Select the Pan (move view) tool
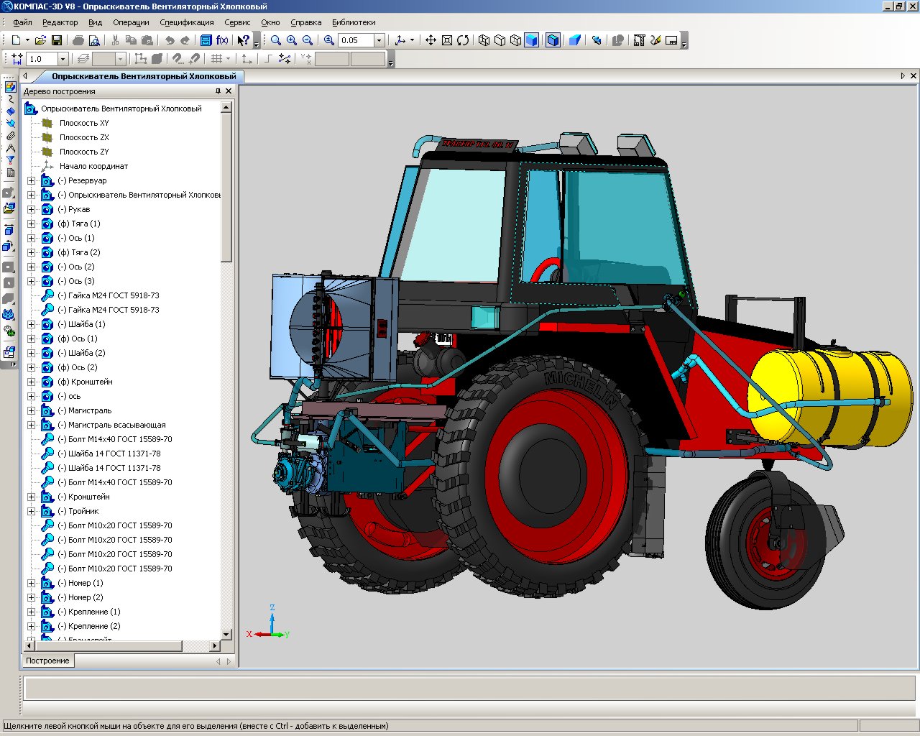Screen dimensions: 920x736 click(x=431, y=40)
